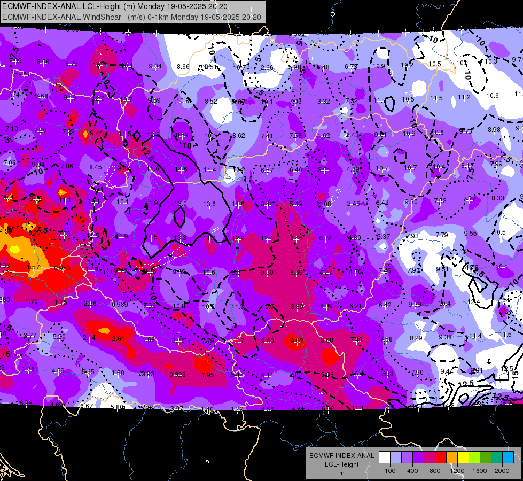Image resolution: width=523 pixels, height=481 pixels.
Task: Click the legend scale value 100
Action: 390,471
